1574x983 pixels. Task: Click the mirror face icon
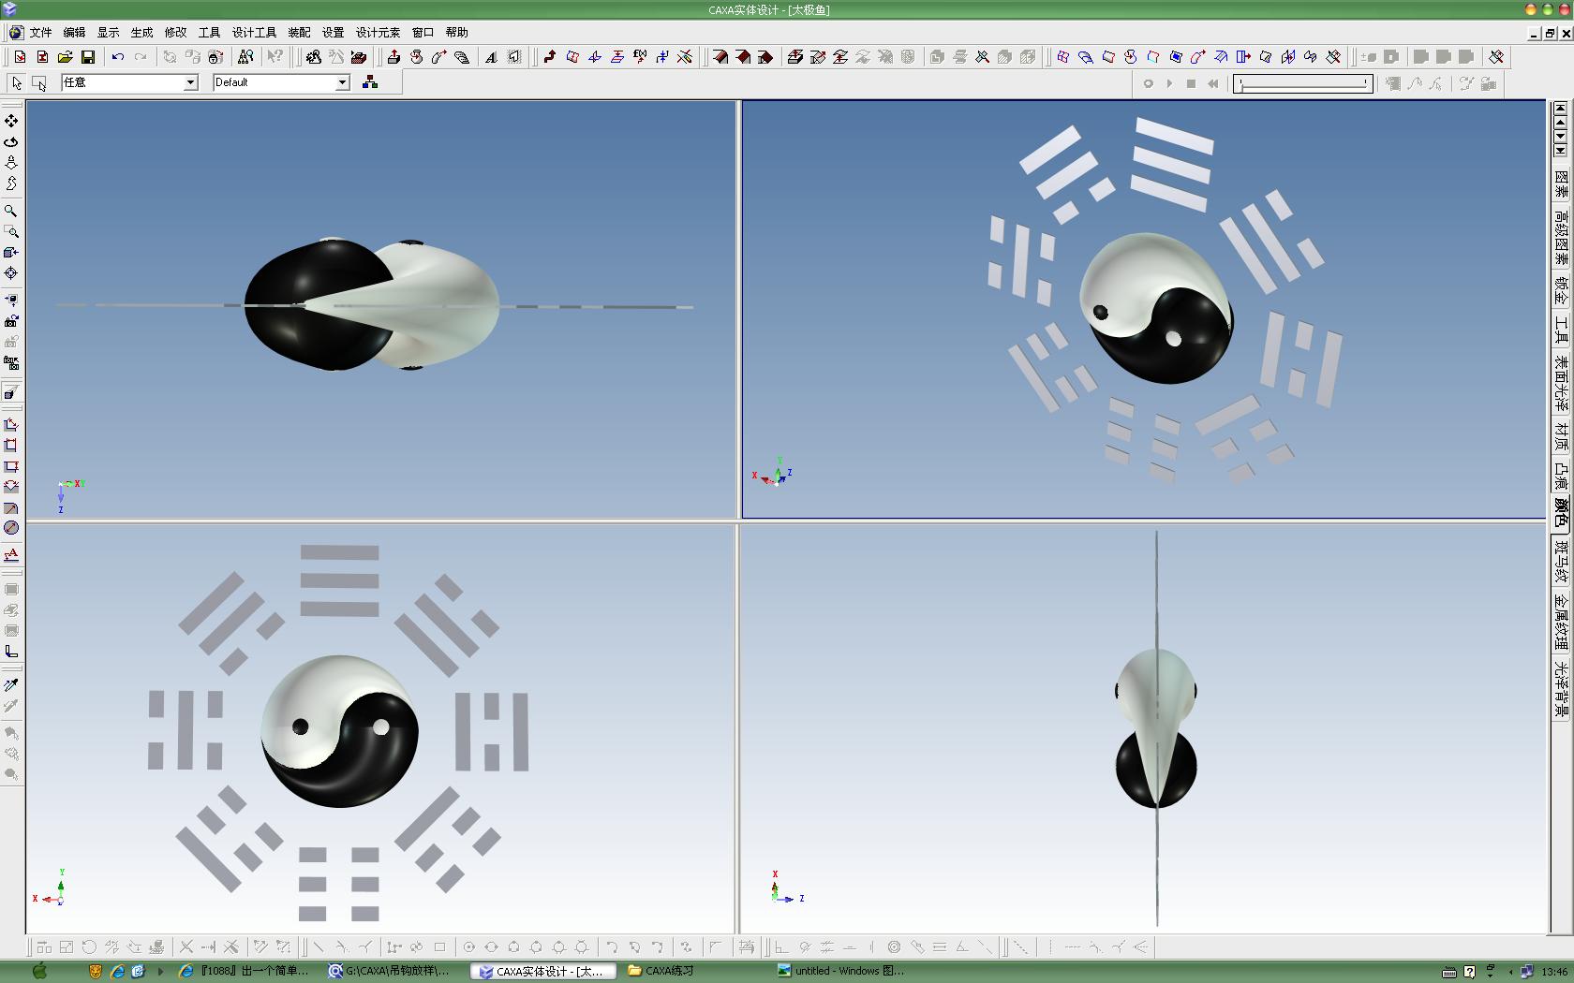[x=1288, y=57]
